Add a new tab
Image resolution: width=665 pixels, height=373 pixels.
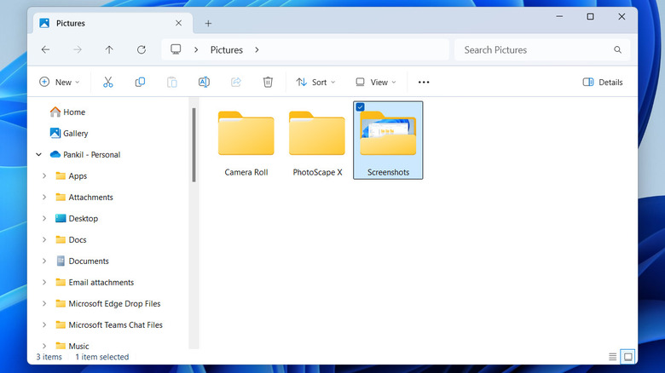click(208, 23)
